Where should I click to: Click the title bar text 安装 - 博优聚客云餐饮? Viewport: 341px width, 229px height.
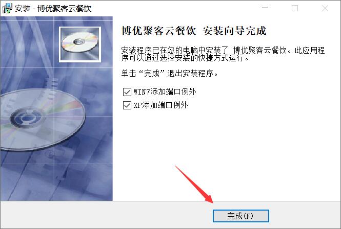(x=53, y=9)
